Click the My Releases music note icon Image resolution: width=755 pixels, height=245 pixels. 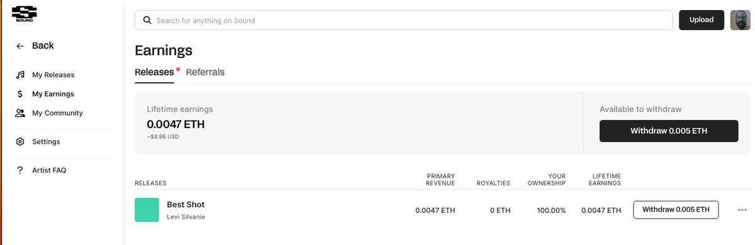tap(20, 75)
